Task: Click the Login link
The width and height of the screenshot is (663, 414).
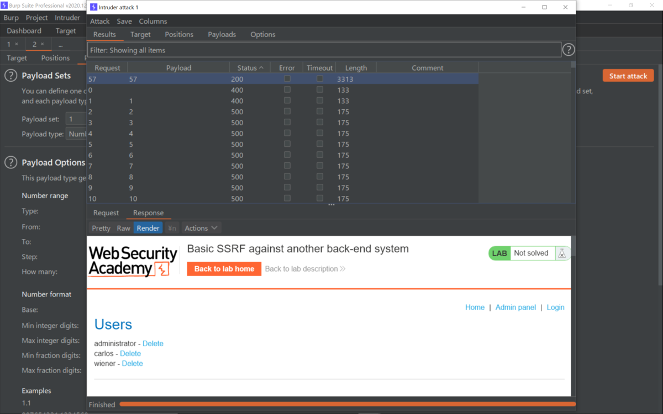Action: (x=555, y=307)
